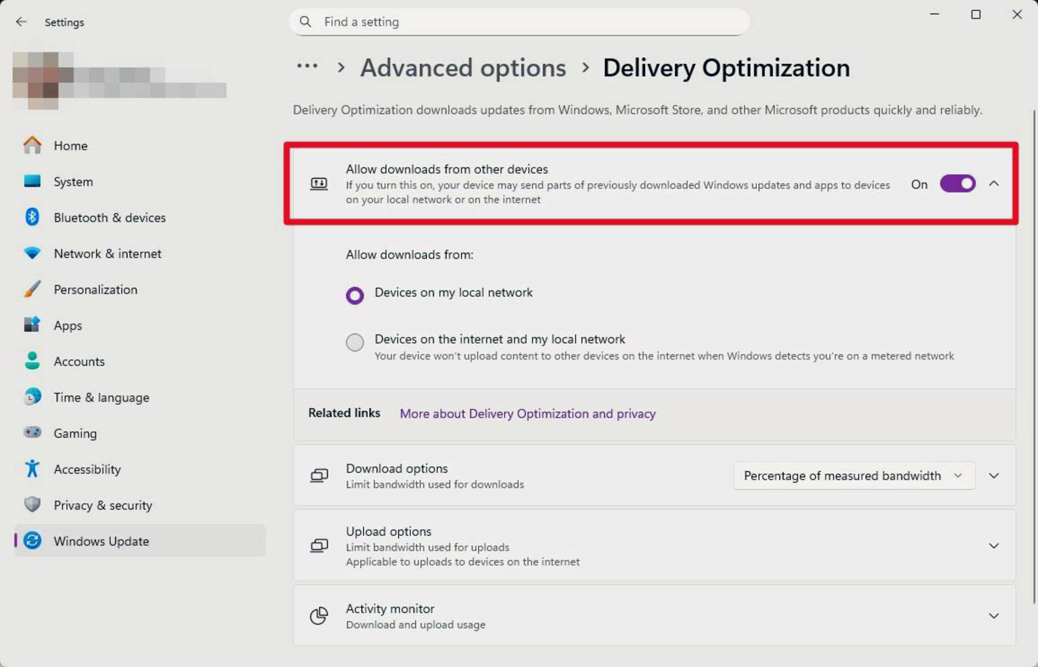Select Bluetooth & devices in the sidebar
1038x667 pixels.
coord(110,217)
